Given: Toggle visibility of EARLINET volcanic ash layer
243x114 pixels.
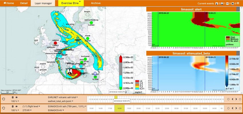Looking at the screenshot, I should click(x=16, y=97).
